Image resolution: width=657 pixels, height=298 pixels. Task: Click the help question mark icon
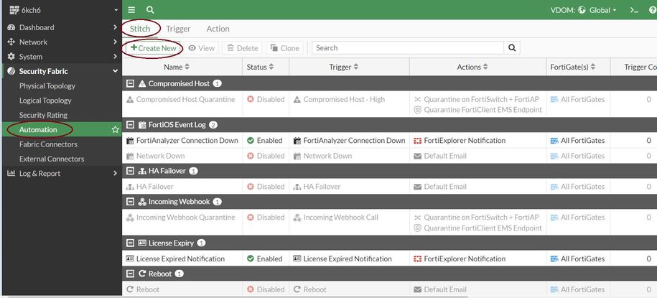tap(653, 10)
